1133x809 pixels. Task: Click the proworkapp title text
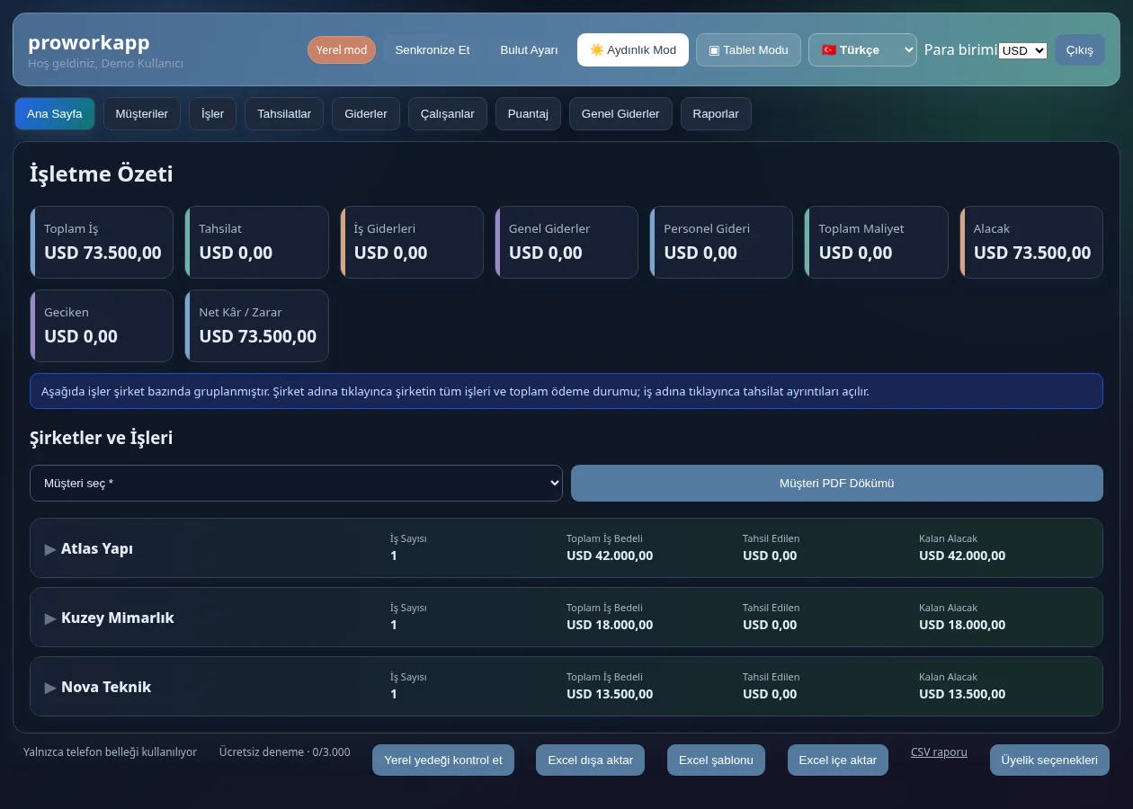pos(89,42)
